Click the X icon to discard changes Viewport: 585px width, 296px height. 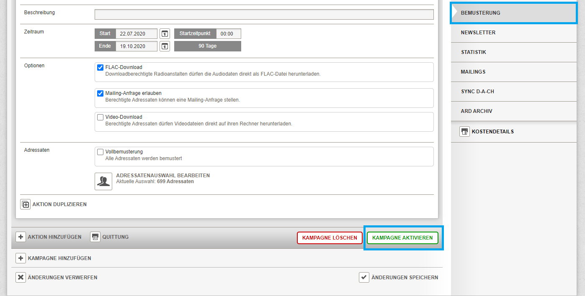tap(21, 278)
